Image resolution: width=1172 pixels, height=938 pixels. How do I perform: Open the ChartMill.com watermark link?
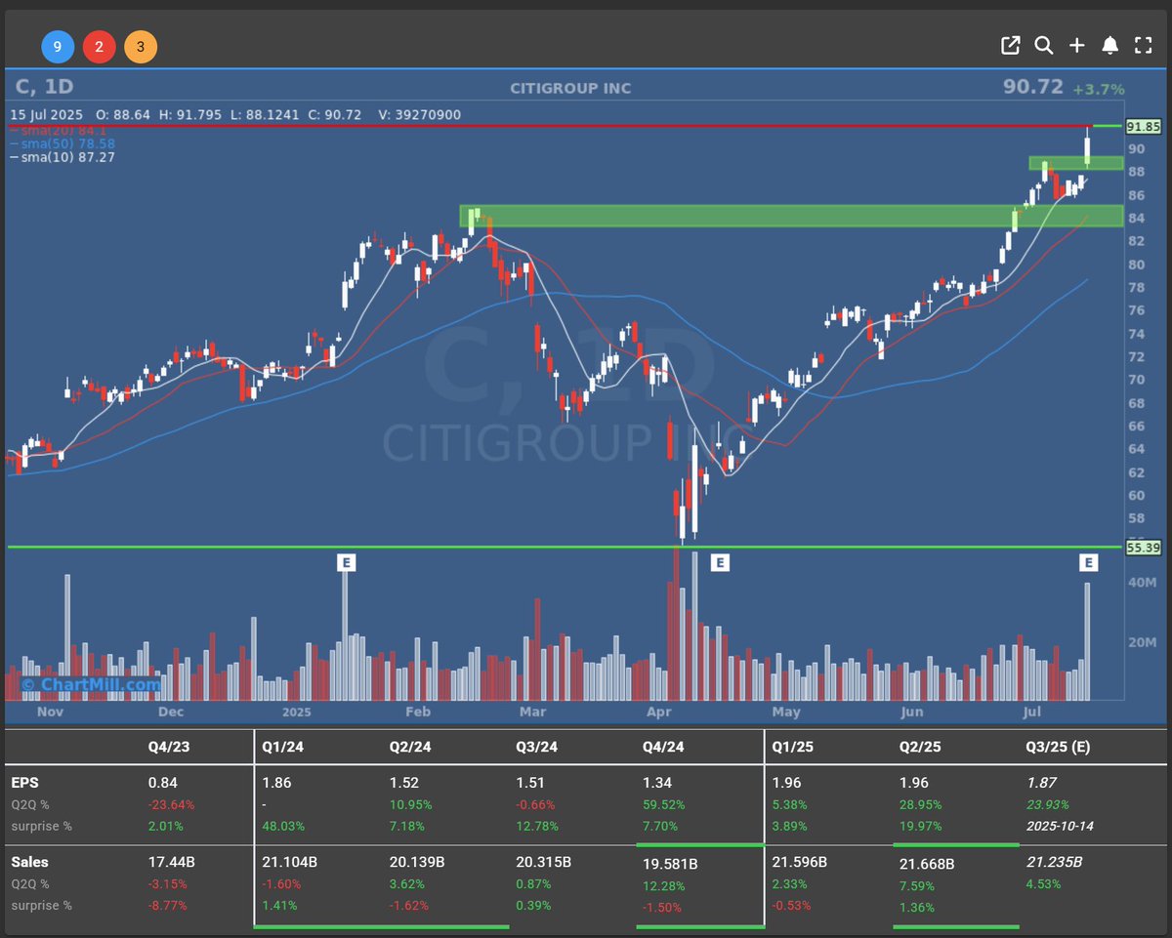coord(90,685)
